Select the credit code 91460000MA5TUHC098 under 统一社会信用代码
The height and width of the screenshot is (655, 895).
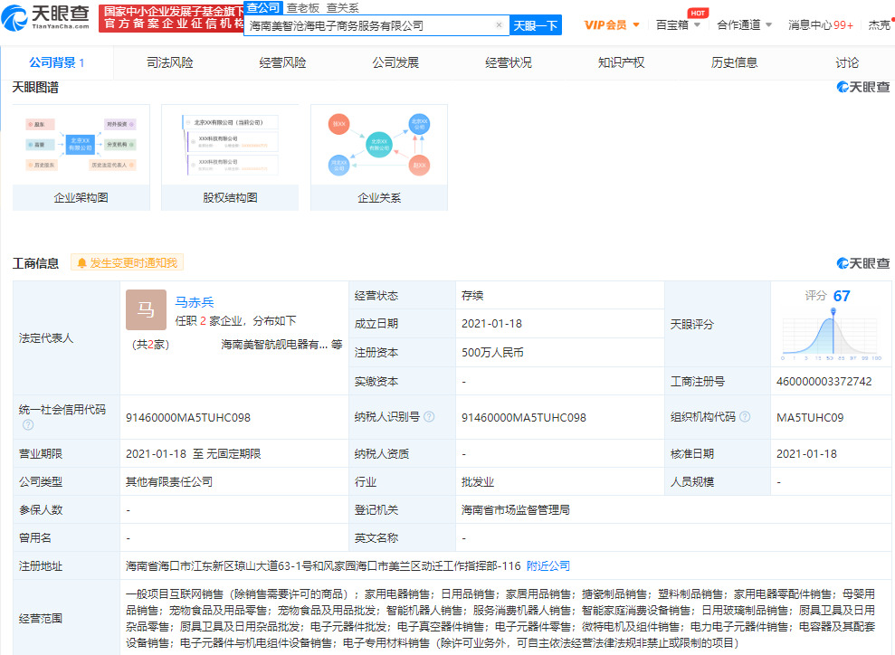(188, 418)
